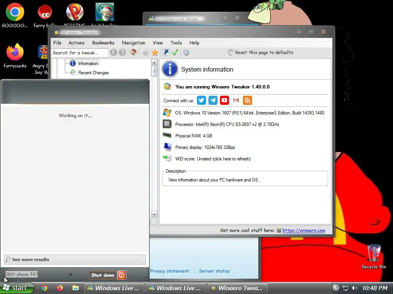
Task: Click See more results in start menu
Action: (x=75, y=260)
